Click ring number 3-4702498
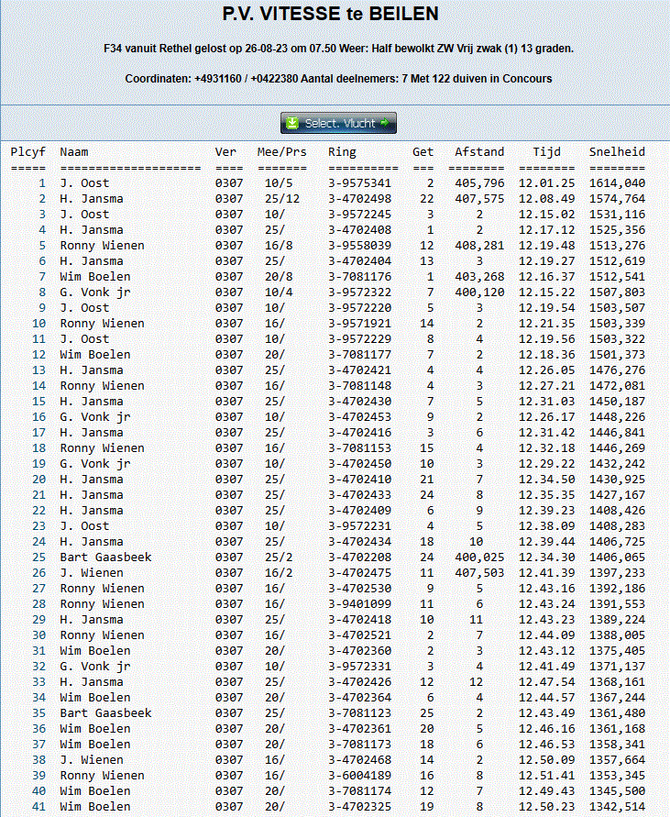Screen dimensions: 670x817 [359, 199]
